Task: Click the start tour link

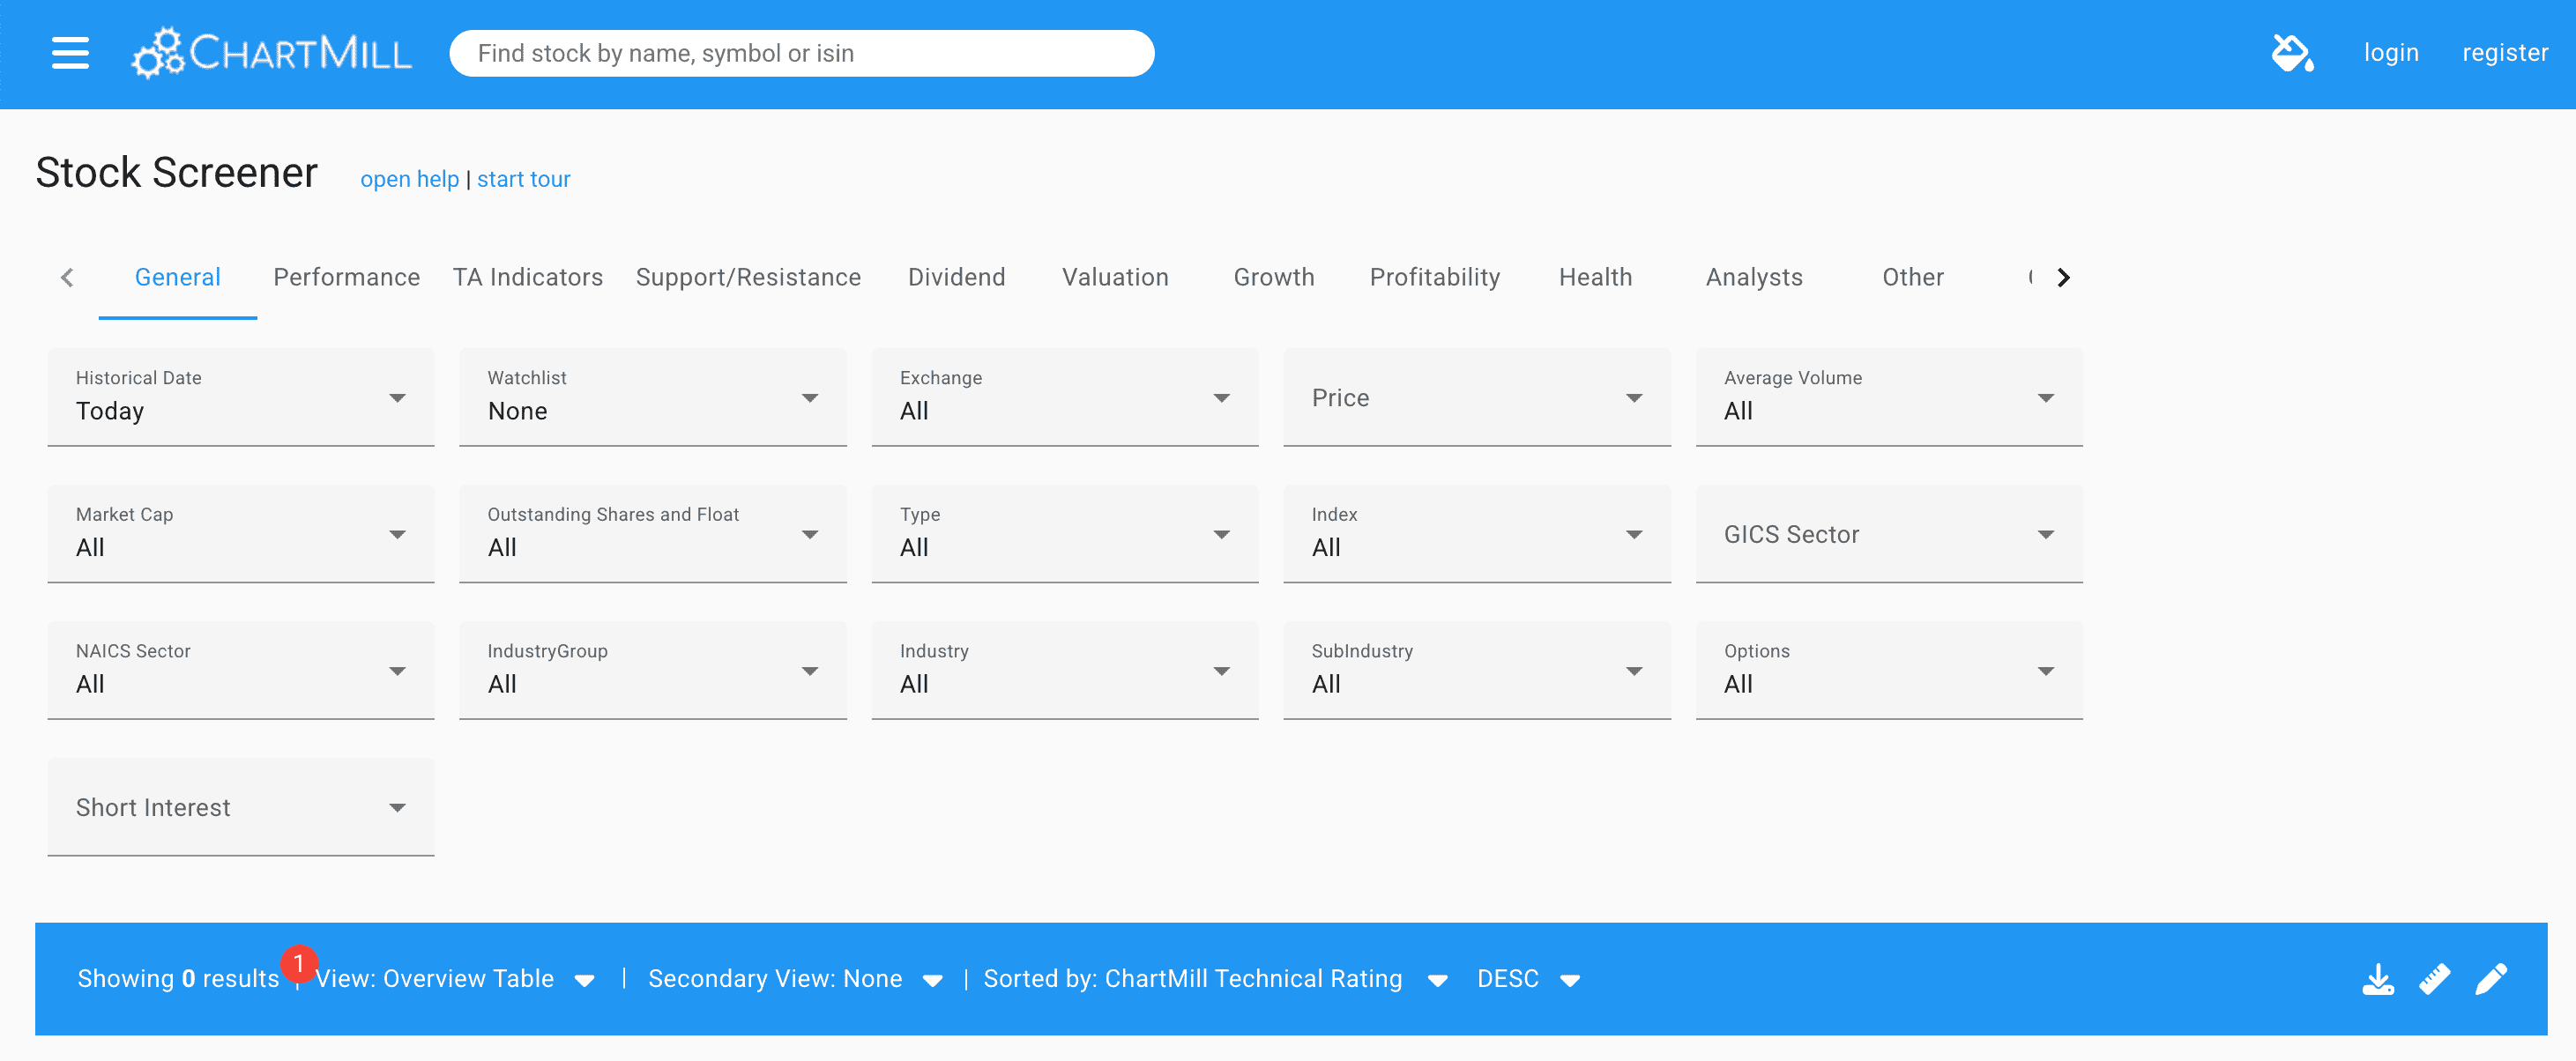Action: click(x=523, y=179)
